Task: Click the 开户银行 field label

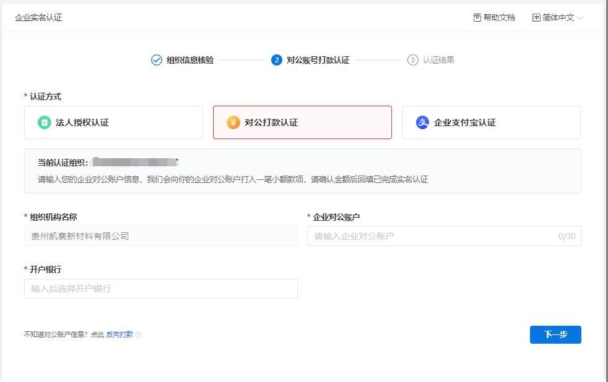Action: click(x=45, y=270)
